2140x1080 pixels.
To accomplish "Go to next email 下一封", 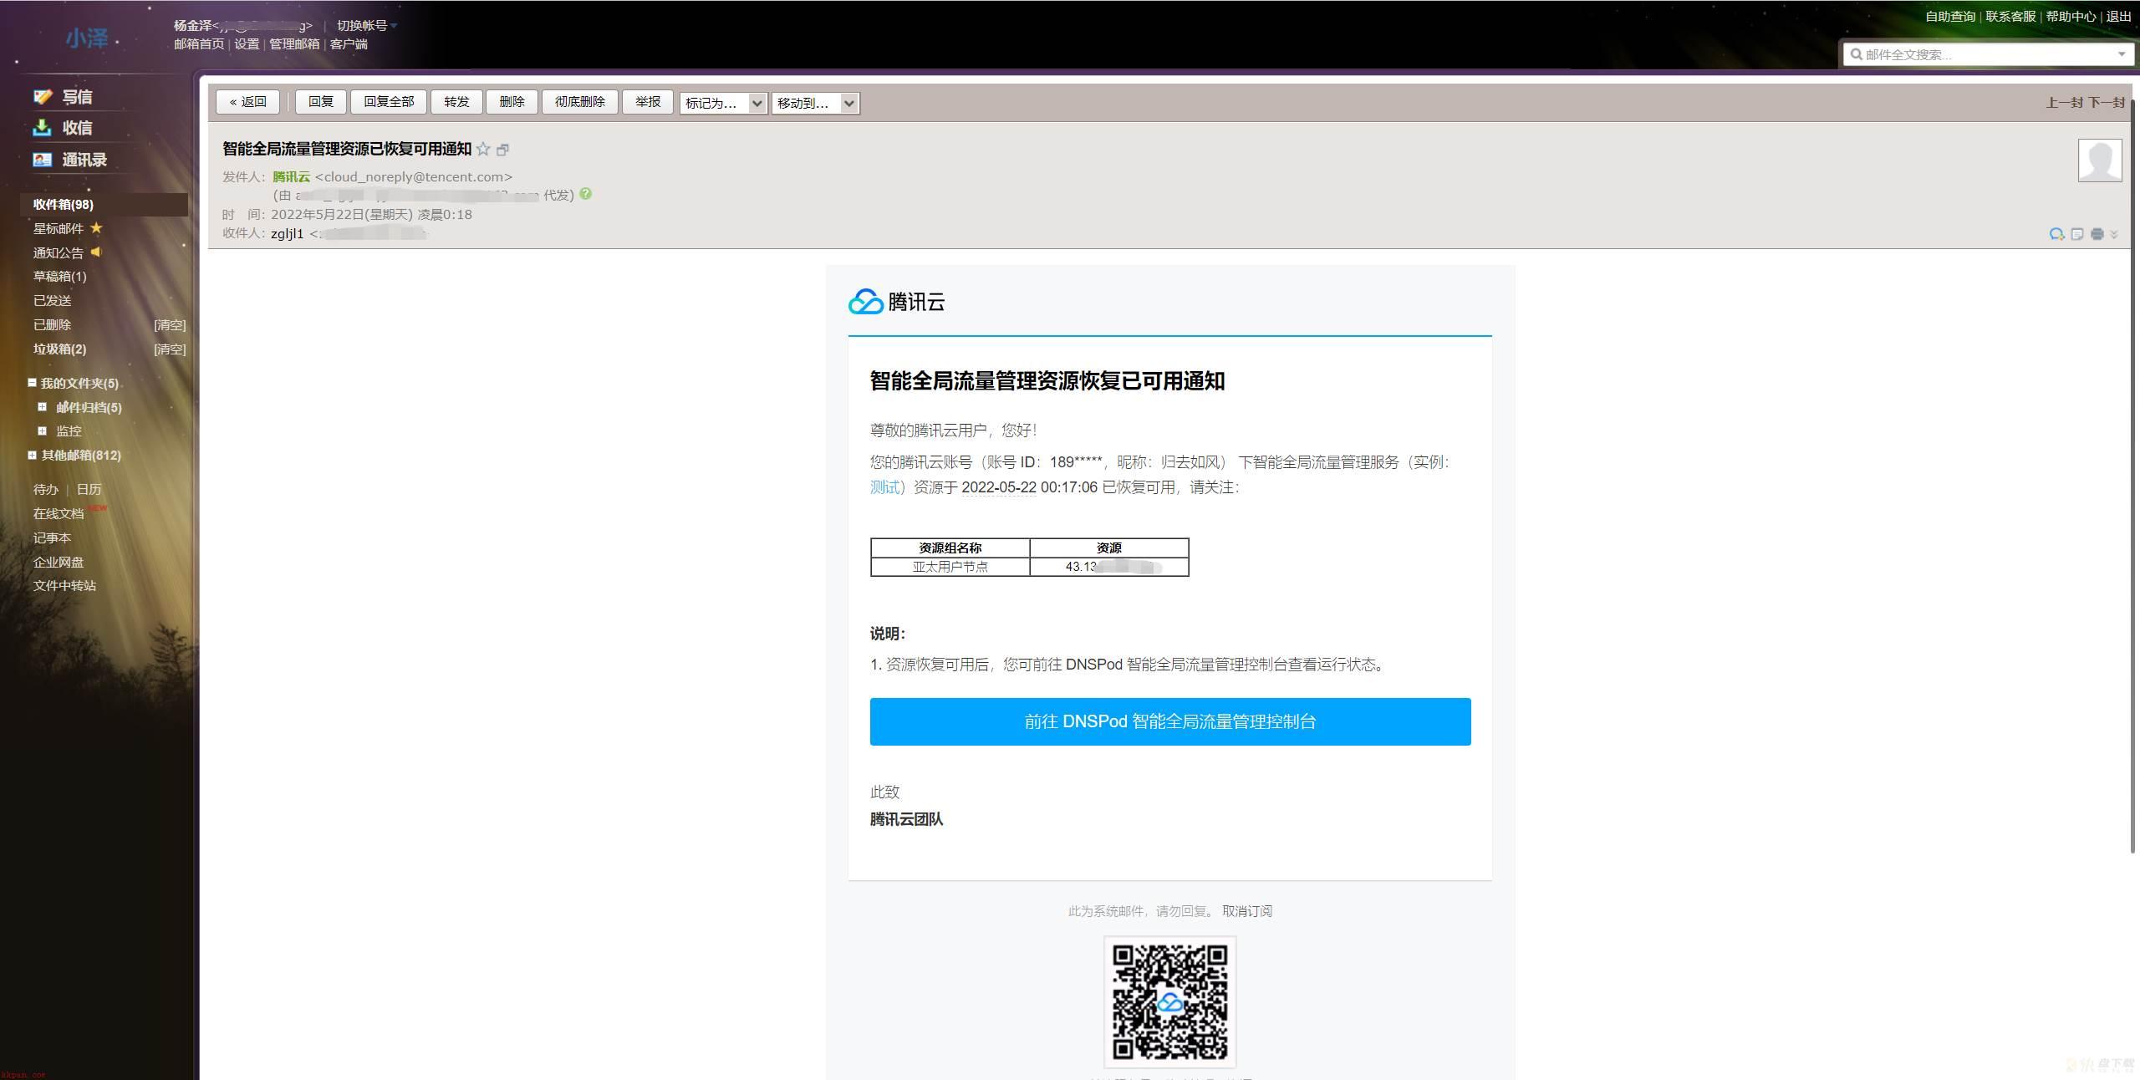I will [2107, 103].
